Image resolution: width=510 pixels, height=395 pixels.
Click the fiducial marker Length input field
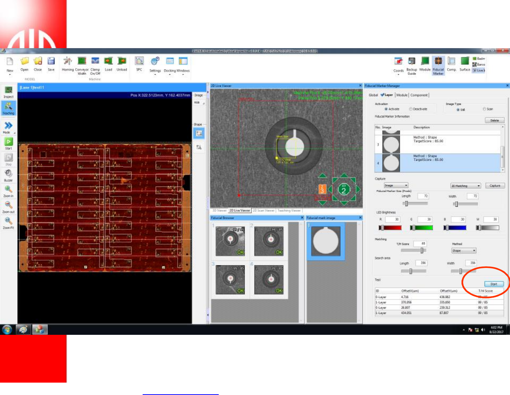(423, 196)
